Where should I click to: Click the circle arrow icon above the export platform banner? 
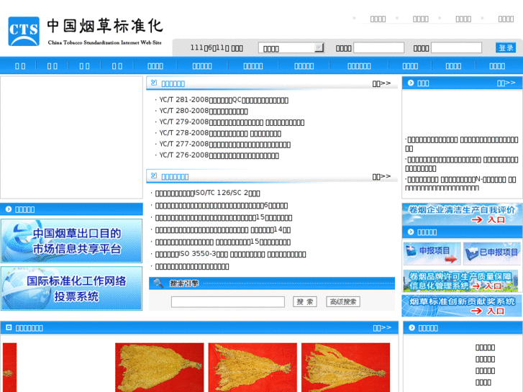pos(9,209)
